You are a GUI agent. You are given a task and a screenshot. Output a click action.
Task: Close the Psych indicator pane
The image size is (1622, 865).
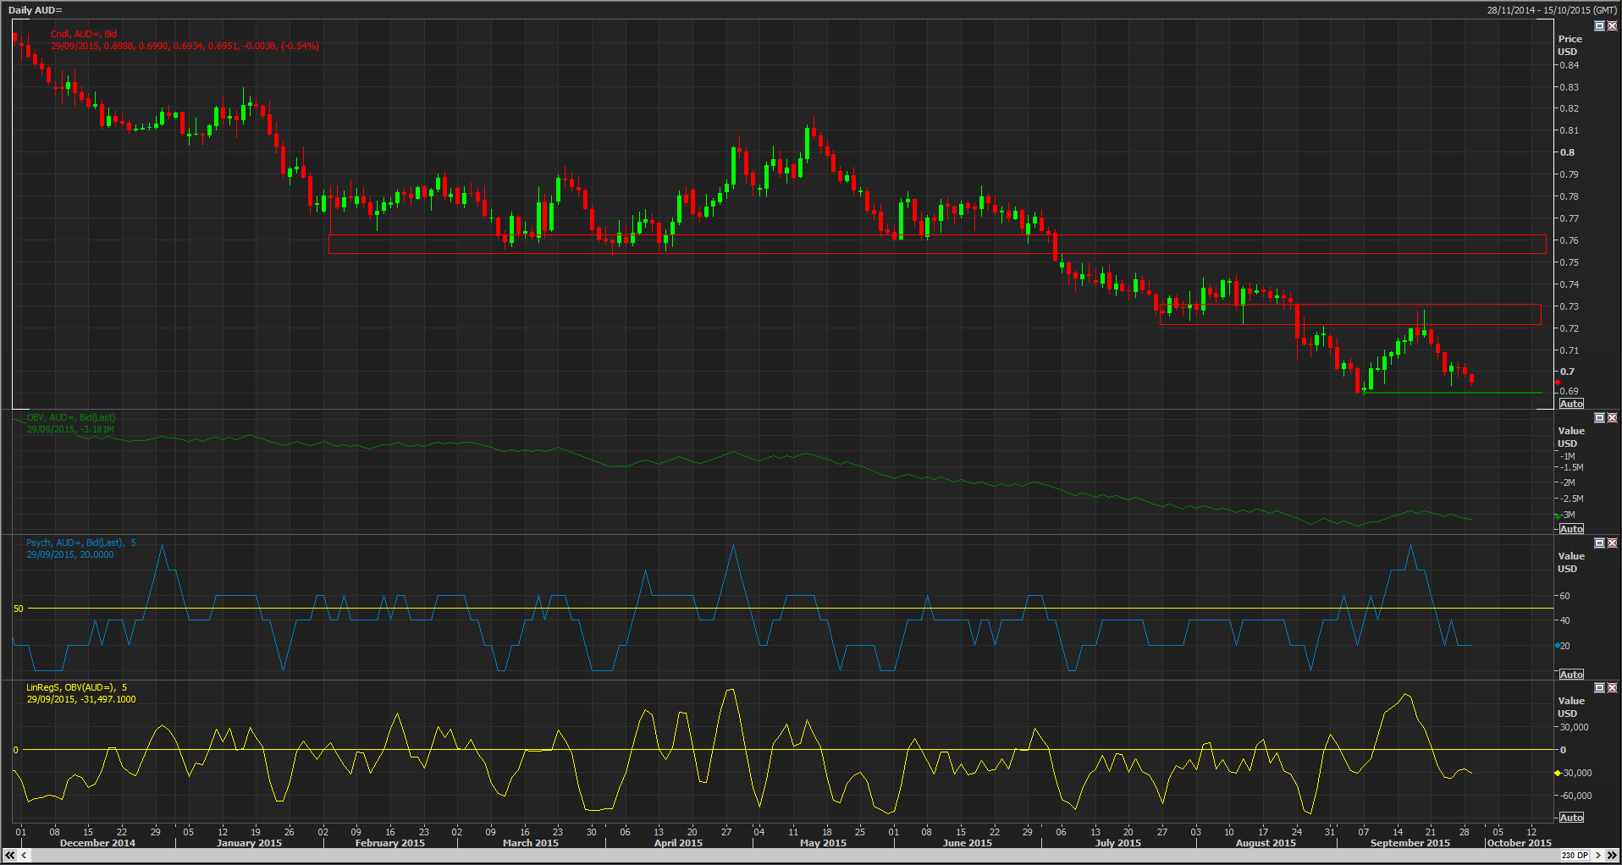pyautogui.click(x=1612, y=543)
